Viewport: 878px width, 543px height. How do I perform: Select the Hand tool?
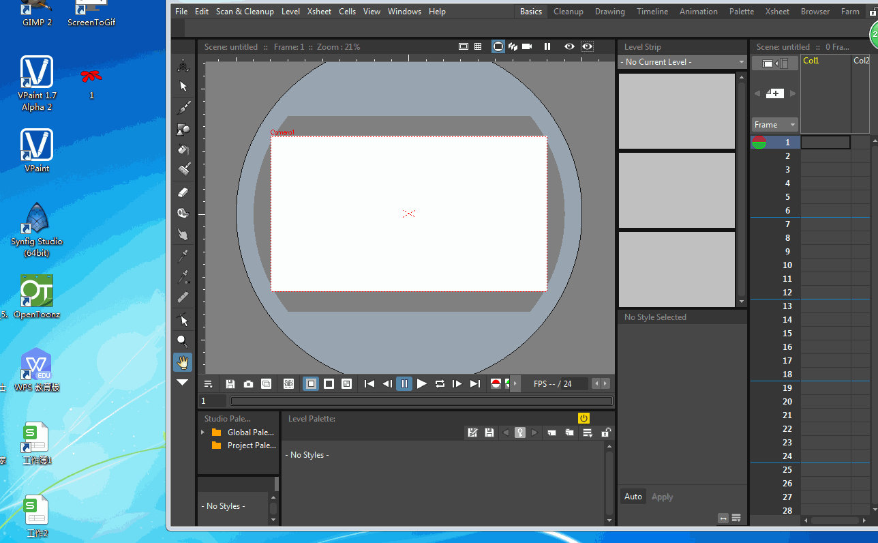[183, 362]
